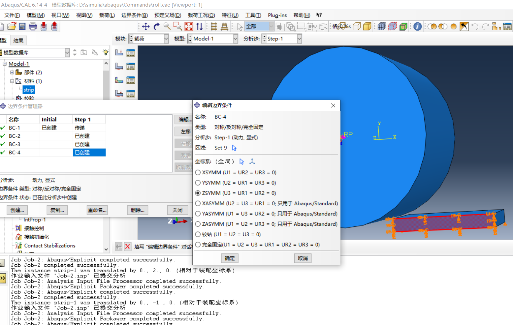Open the Step-1 分析步 dropdown
Viewport: 513px width, 325px height.
click(x=282, y=39)
